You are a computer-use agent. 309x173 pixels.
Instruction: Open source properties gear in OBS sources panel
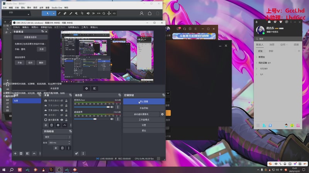click(58, 125)
